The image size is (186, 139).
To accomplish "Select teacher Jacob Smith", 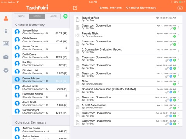I will [x=41, y=103].
